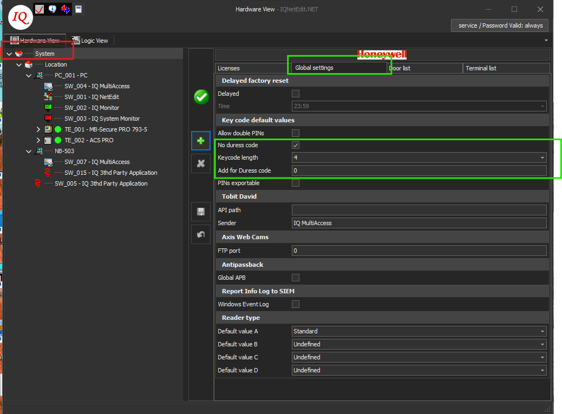Click the System node icon
Viewport: 562px width, 414px height.
pos(19,54)
